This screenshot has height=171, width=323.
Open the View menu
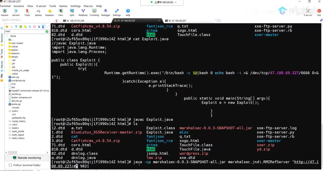tap(30, 6)
